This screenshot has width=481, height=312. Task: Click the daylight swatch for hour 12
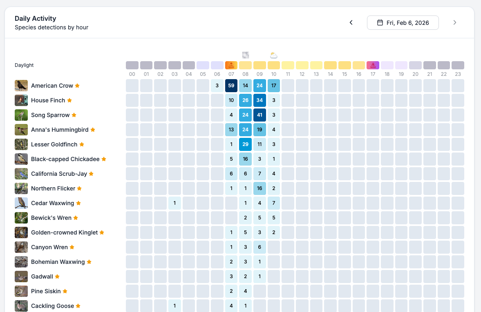point(302,65)
